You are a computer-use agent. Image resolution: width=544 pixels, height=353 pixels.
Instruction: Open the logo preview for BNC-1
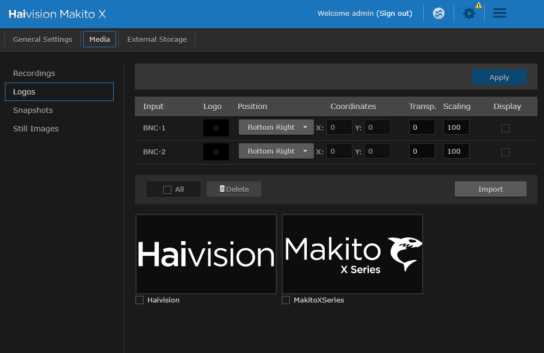(216, 127)
